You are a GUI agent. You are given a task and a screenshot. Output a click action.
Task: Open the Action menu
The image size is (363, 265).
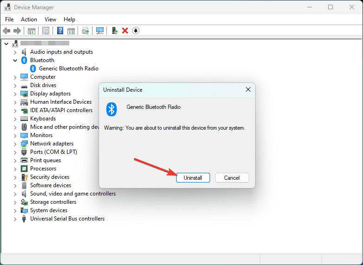[x=29, y=19]
